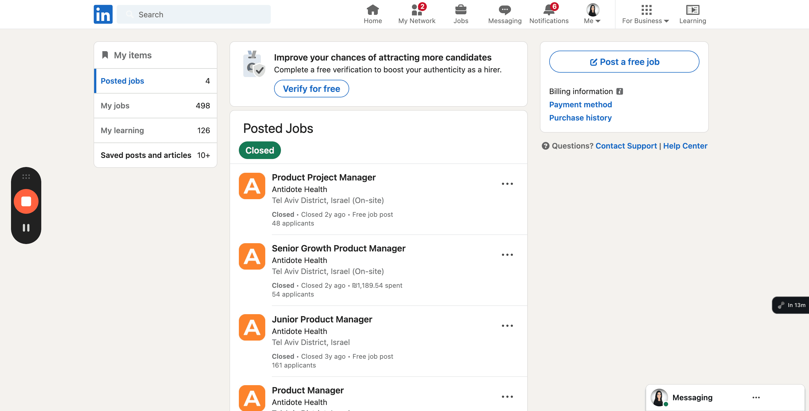Screen dimensions: 809x411
Task: Open the Learning video icon
Action: point(693,10)
